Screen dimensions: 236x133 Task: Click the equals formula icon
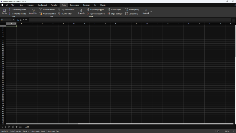(x=26, y=20)
